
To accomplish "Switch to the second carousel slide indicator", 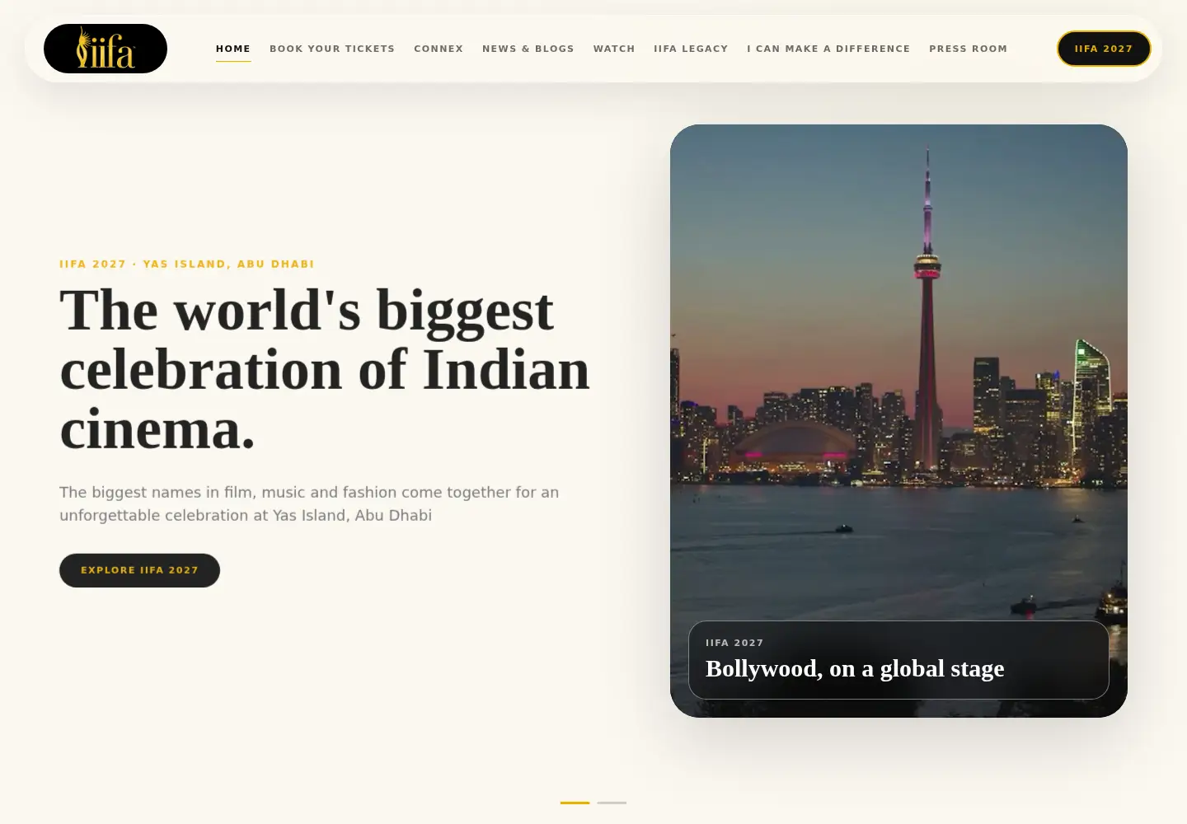I will (612, 803).
